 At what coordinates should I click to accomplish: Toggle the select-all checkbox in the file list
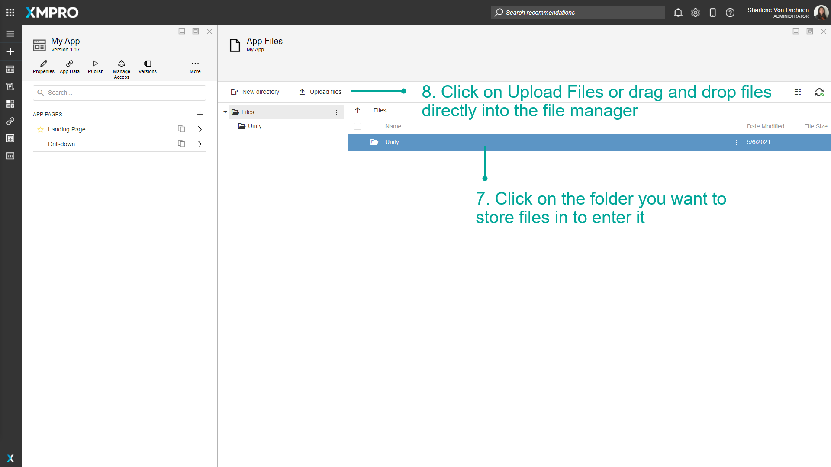coord(358,126)
